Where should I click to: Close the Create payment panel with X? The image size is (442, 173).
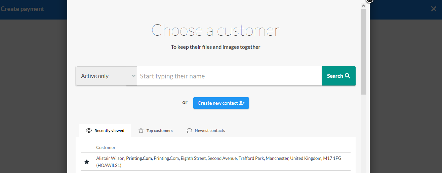(434, 9)
